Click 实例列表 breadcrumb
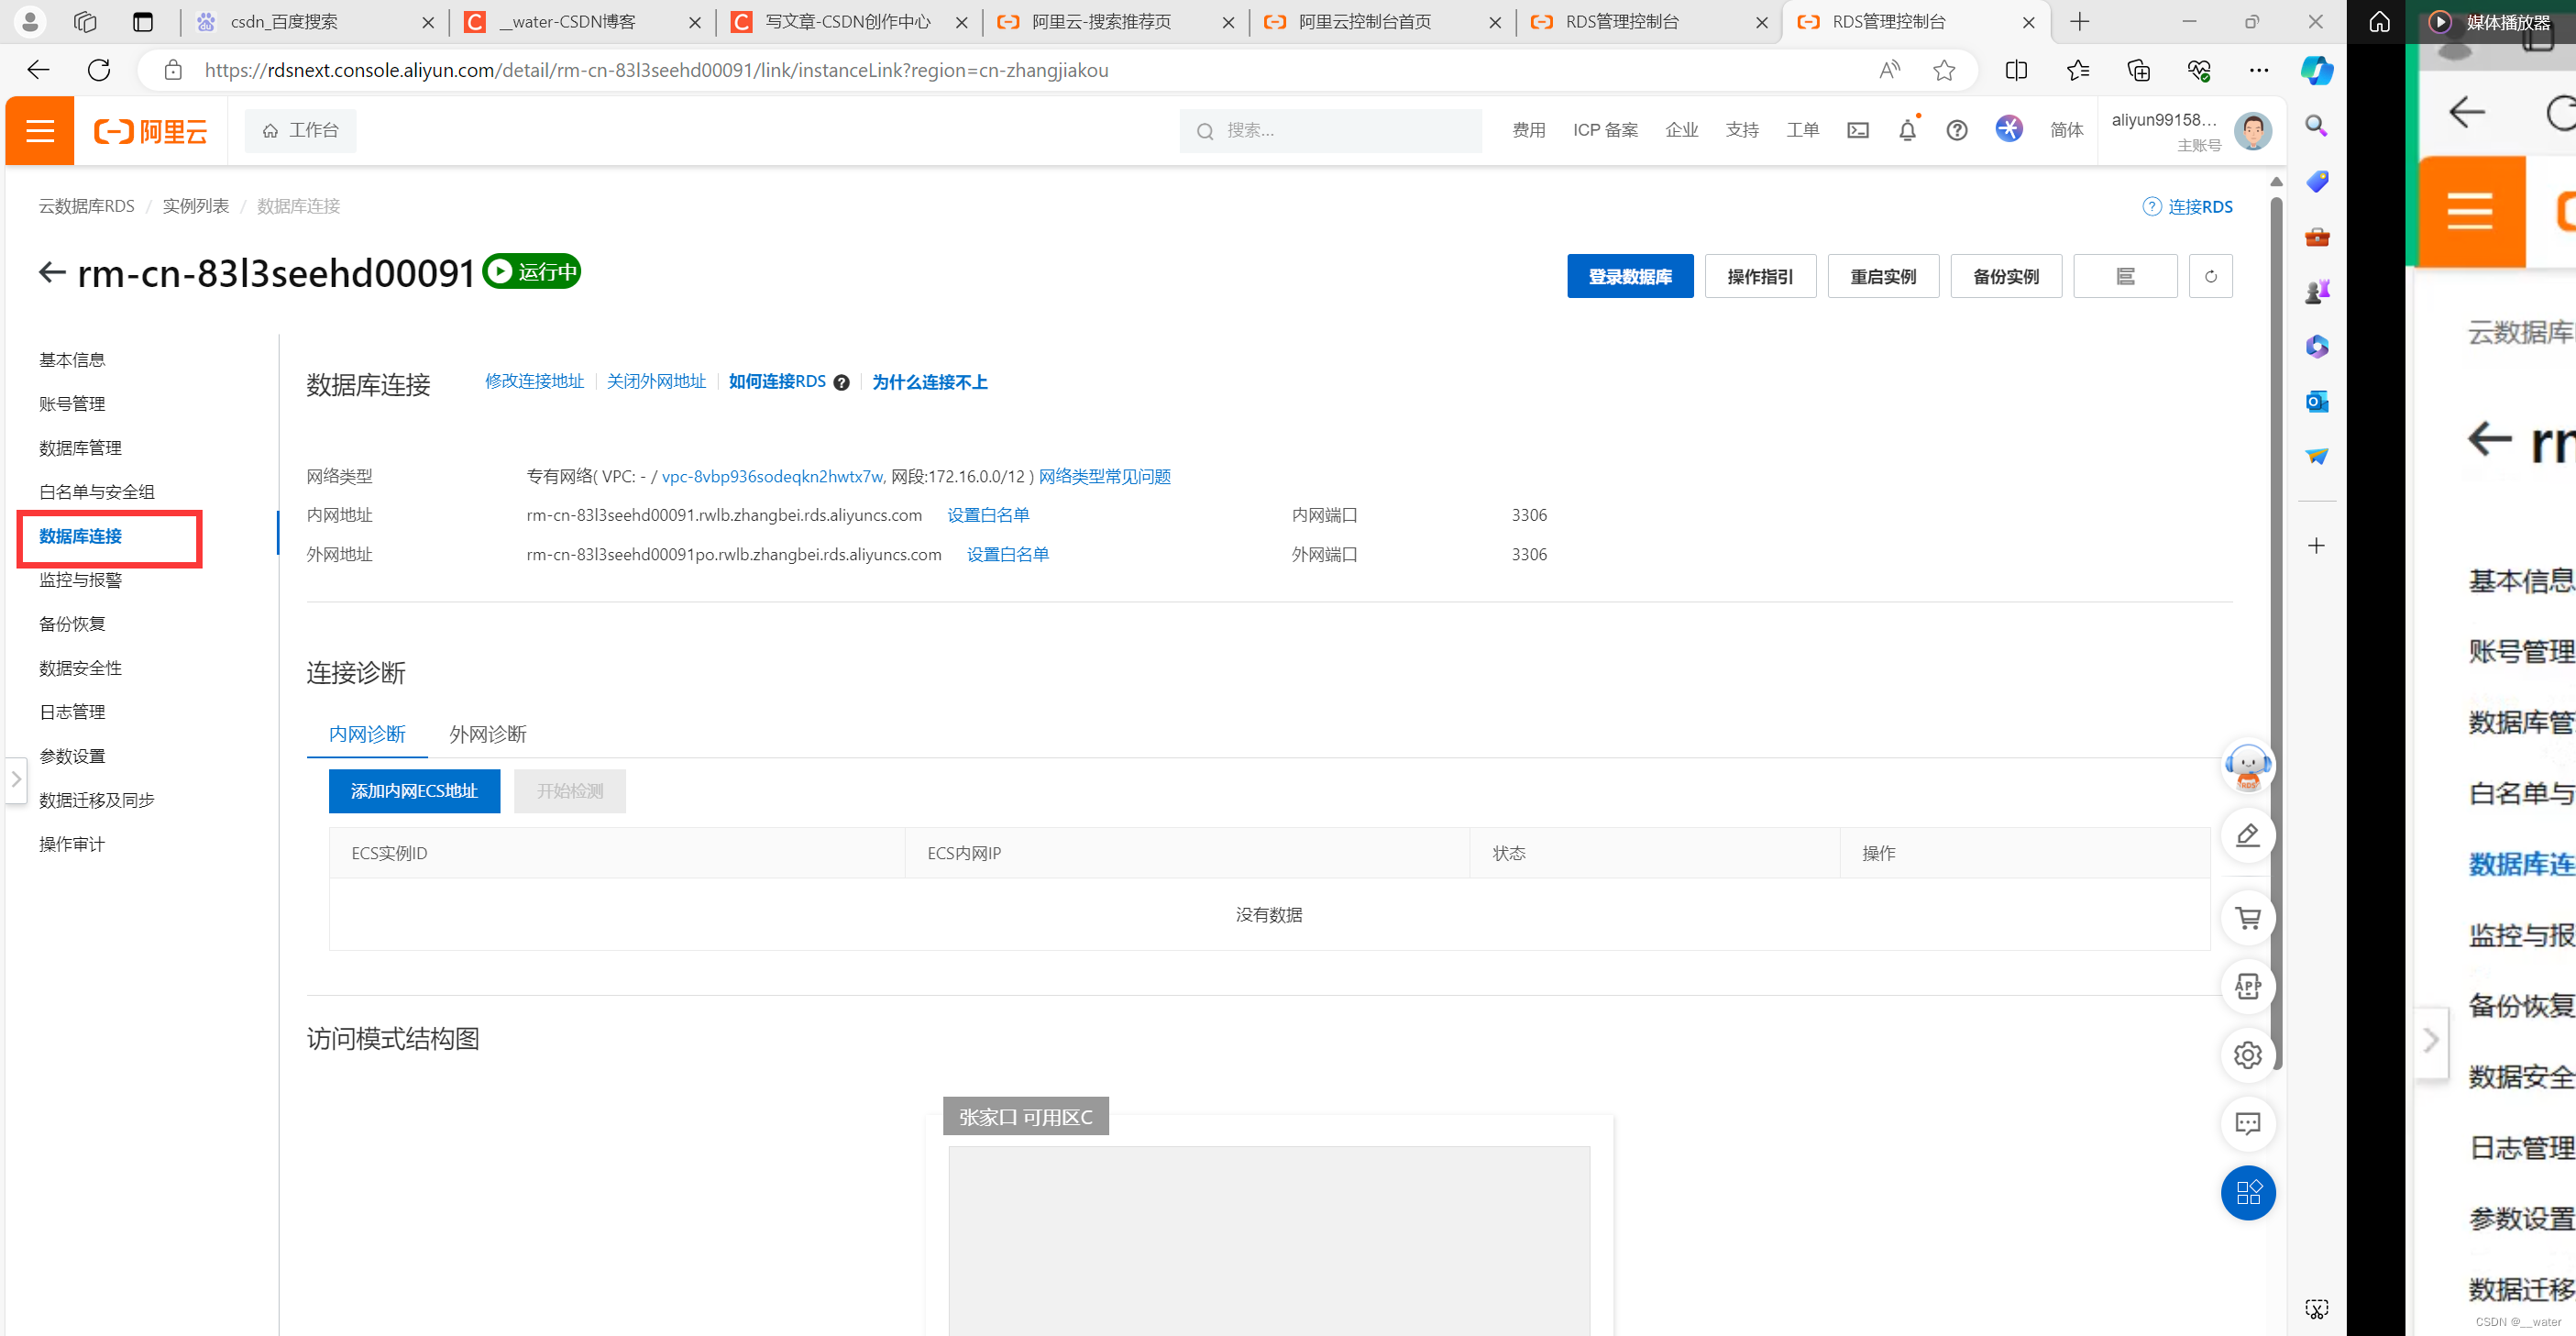 [x=196, y=206]
